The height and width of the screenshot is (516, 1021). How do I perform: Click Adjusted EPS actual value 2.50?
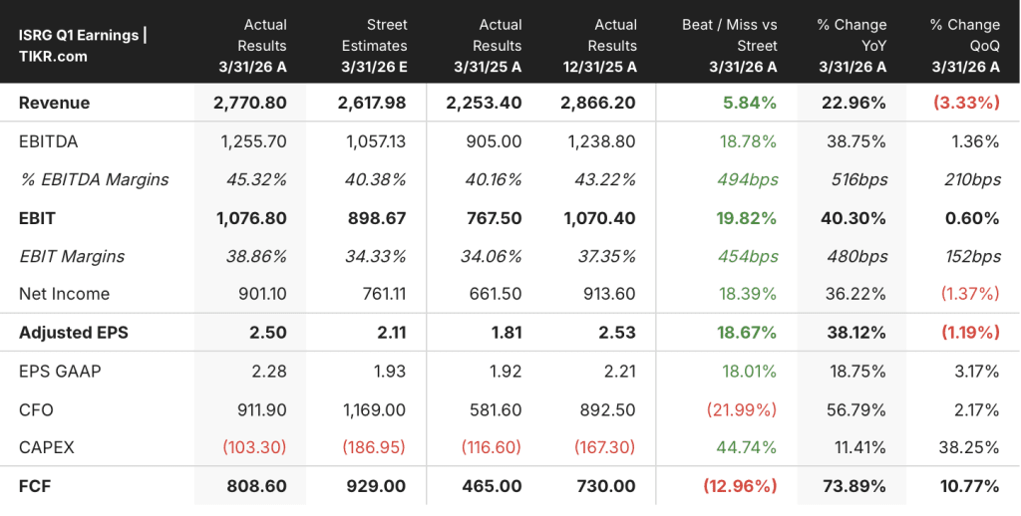267,333
